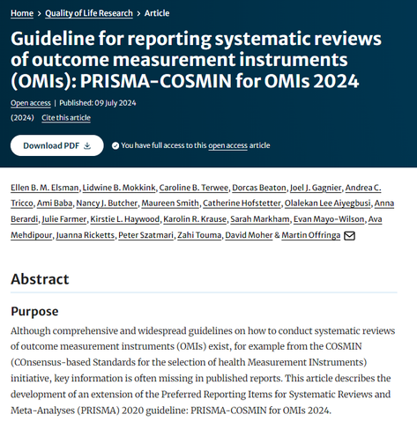Click the Download PDF button

(57, 145)
